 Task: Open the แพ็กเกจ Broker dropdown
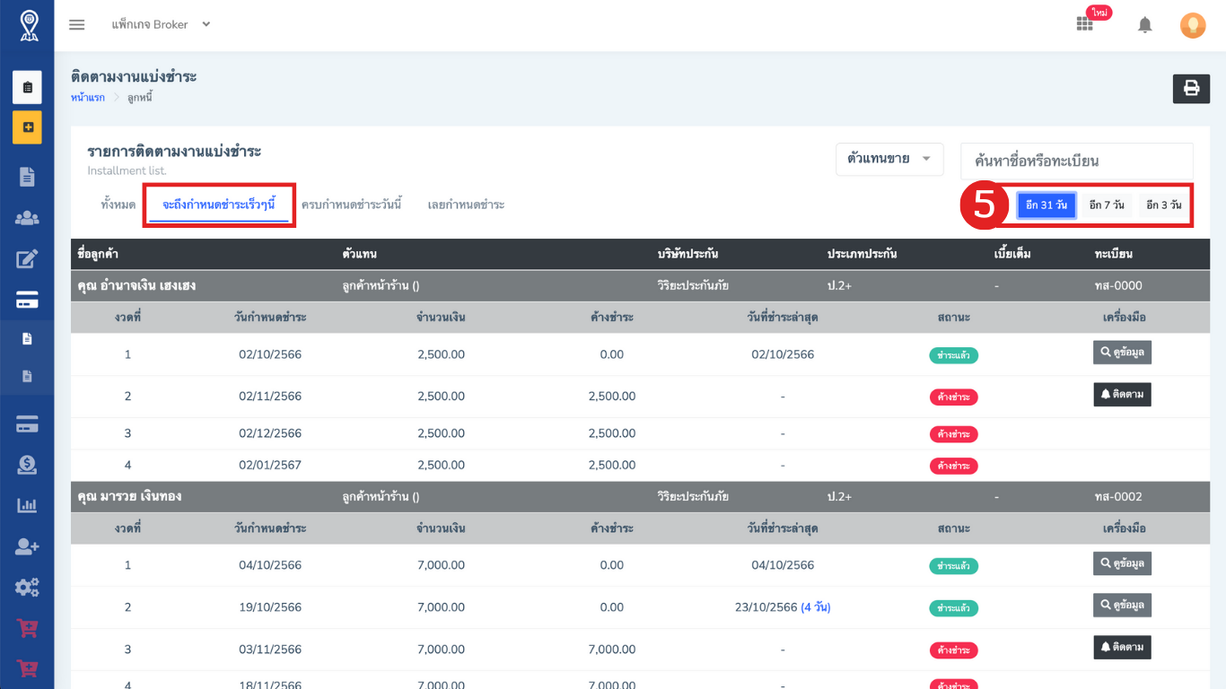click(x=161, y=24)
